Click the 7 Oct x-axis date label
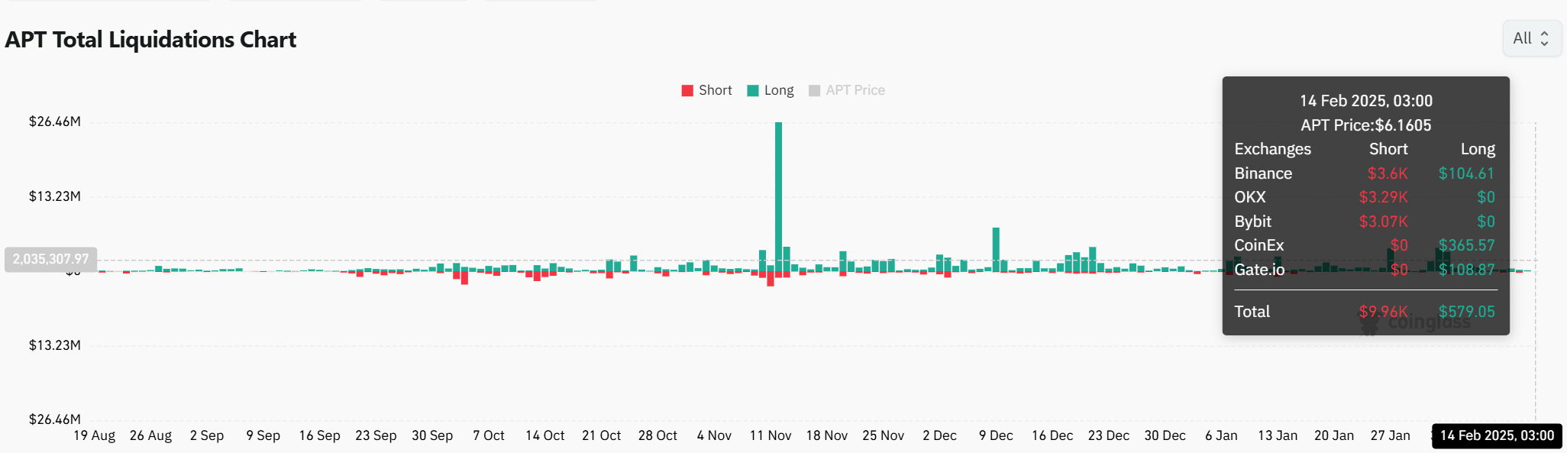 (x=489, y=435)
